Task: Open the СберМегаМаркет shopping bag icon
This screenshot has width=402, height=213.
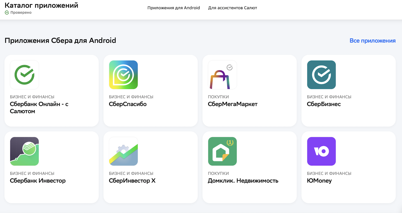Action: tap(223, 75)
